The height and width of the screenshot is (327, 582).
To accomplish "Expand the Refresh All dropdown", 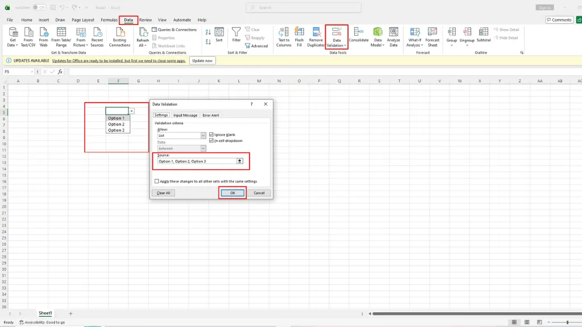I will point(143,43).
